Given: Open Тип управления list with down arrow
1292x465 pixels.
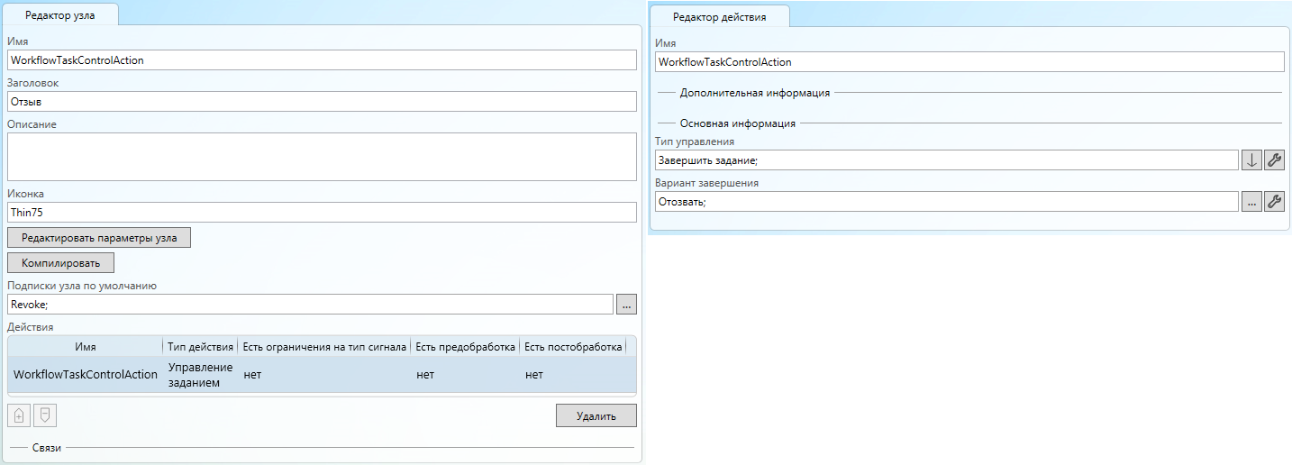Looking at the screenshot, I should click(x=1251, y=160).
